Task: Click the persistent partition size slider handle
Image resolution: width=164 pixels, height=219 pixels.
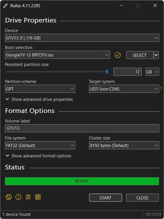Action: tap(107, 72)
